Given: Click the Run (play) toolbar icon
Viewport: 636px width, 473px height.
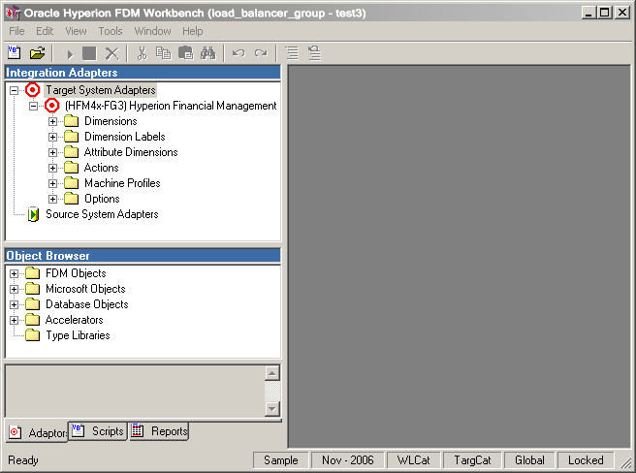Looking at the screenshot, I should [x=70, y=54].
